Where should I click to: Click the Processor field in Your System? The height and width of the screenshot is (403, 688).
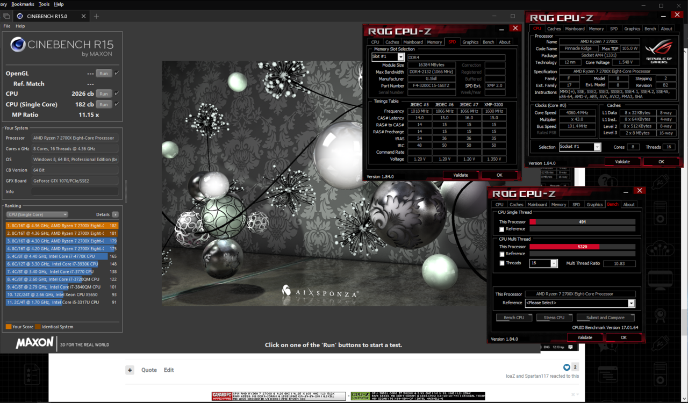pyautogui.click(x=75, y=138)
